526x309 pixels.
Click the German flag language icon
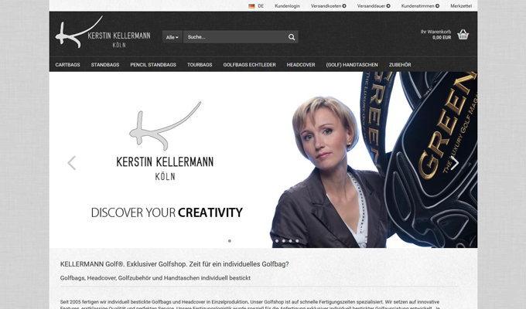[251, 6]
